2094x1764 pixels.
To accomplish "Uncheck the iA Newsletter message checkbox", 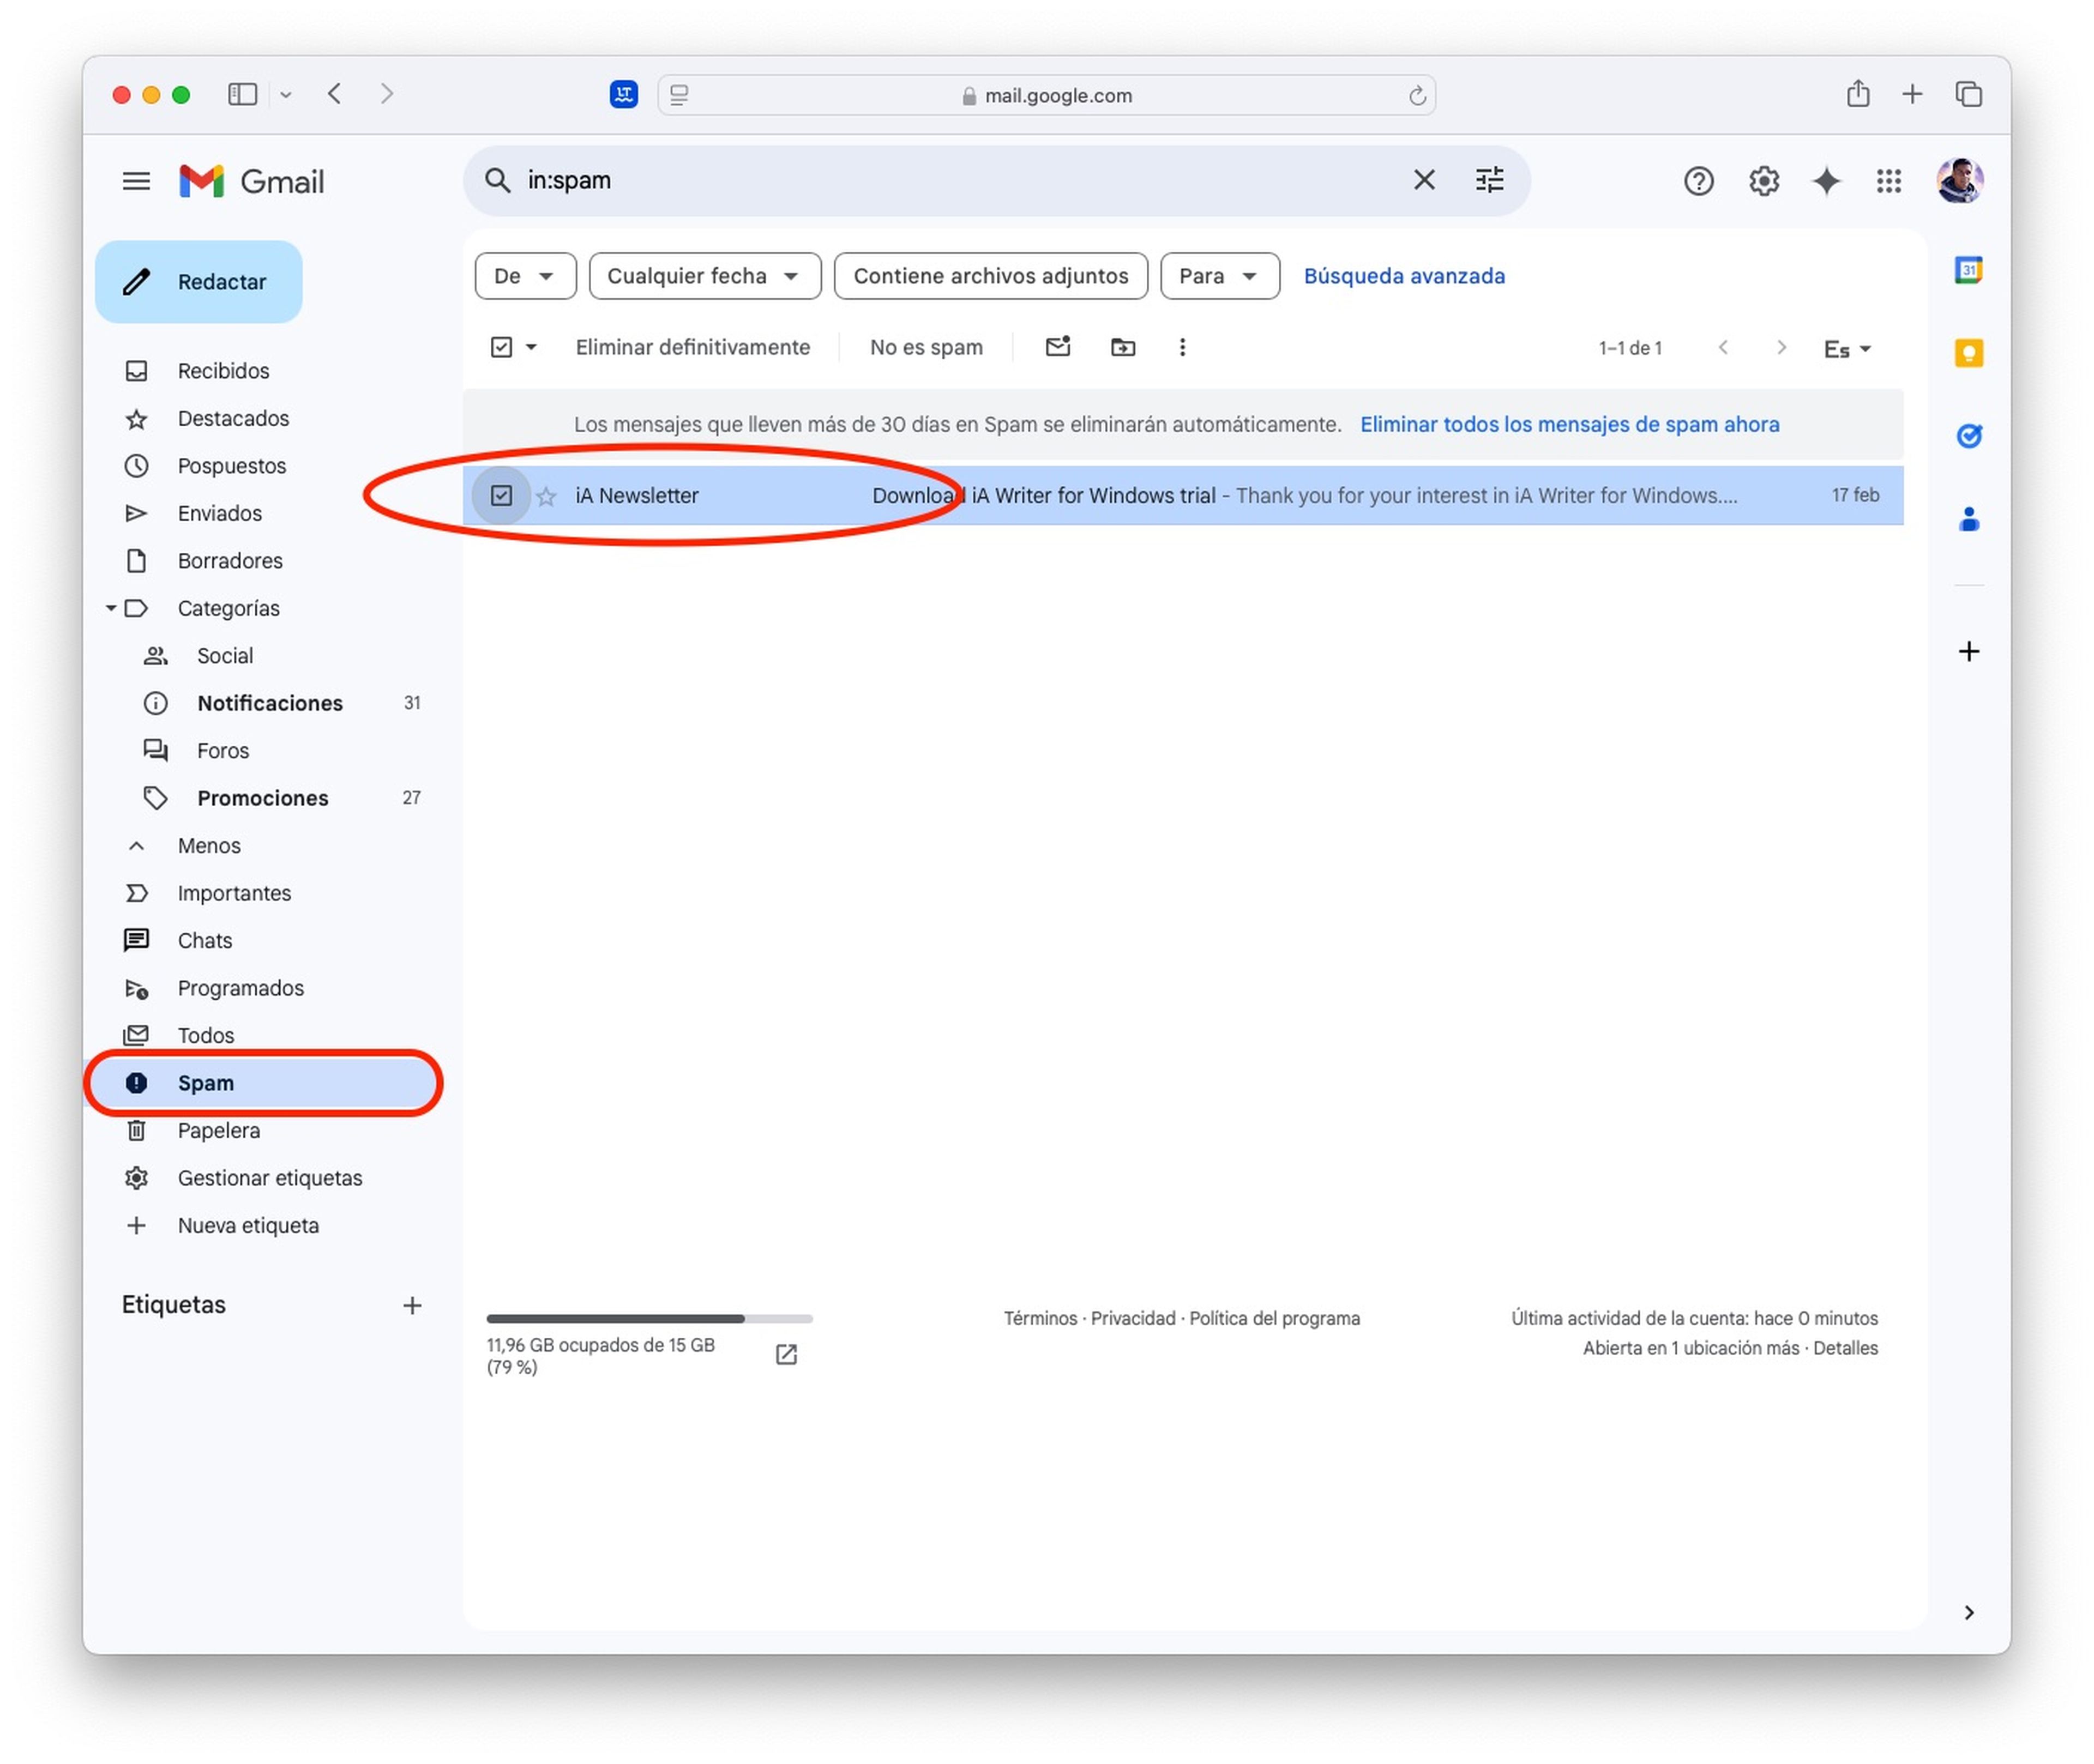I will point(500,495).
